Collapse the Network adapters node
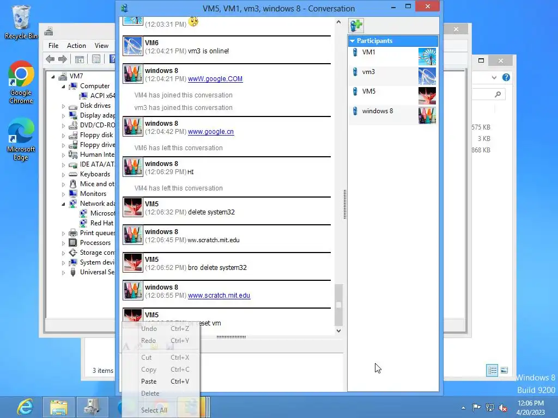Viewport: 558px width, 418px height. (x=63, y=204)
